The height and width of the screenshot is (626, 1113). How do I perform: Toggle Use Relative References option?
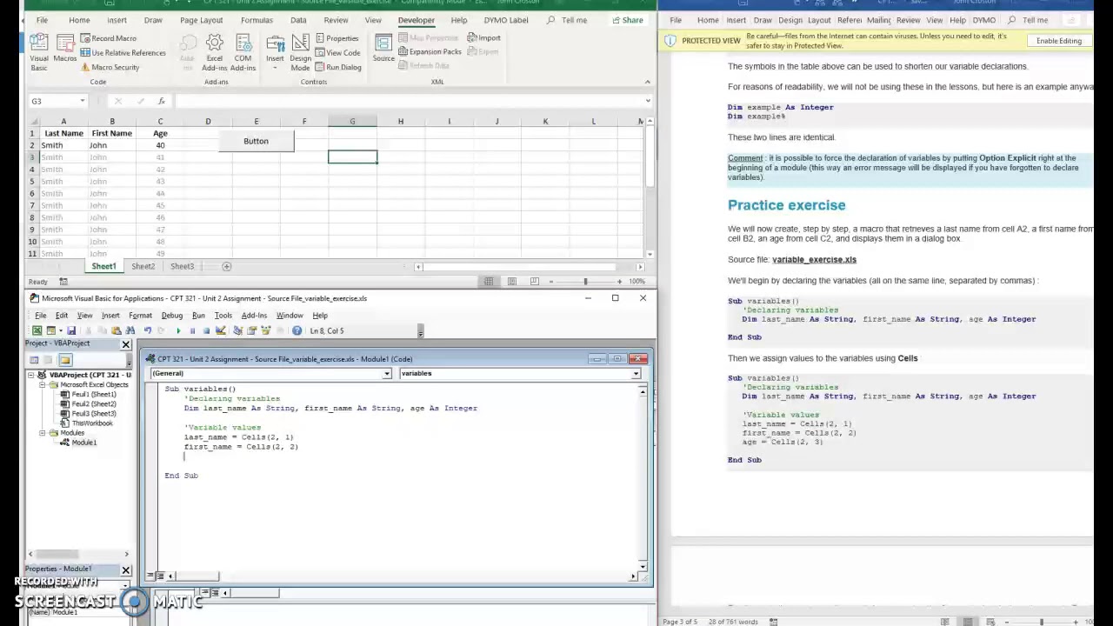click(x=123, y=53)
